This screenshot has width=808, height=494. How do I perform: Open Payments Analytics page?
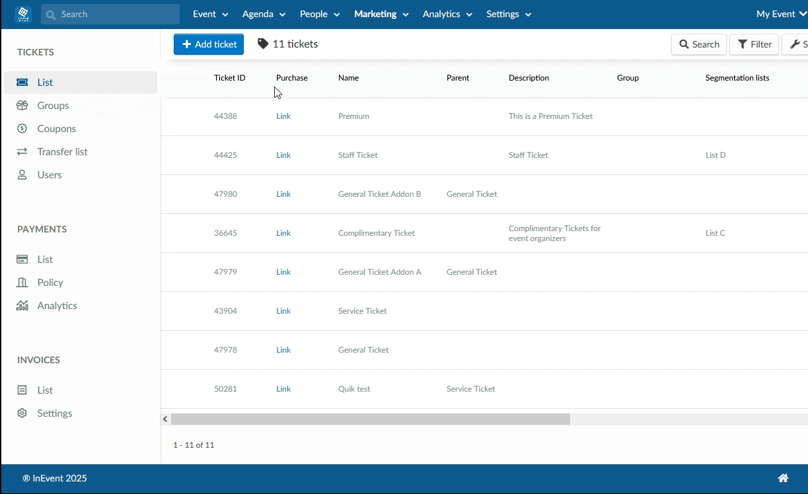point(57,306)
